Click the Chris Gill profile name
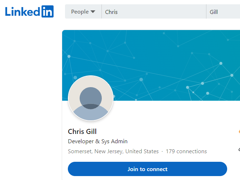240x180 pixels. point(82,131)
